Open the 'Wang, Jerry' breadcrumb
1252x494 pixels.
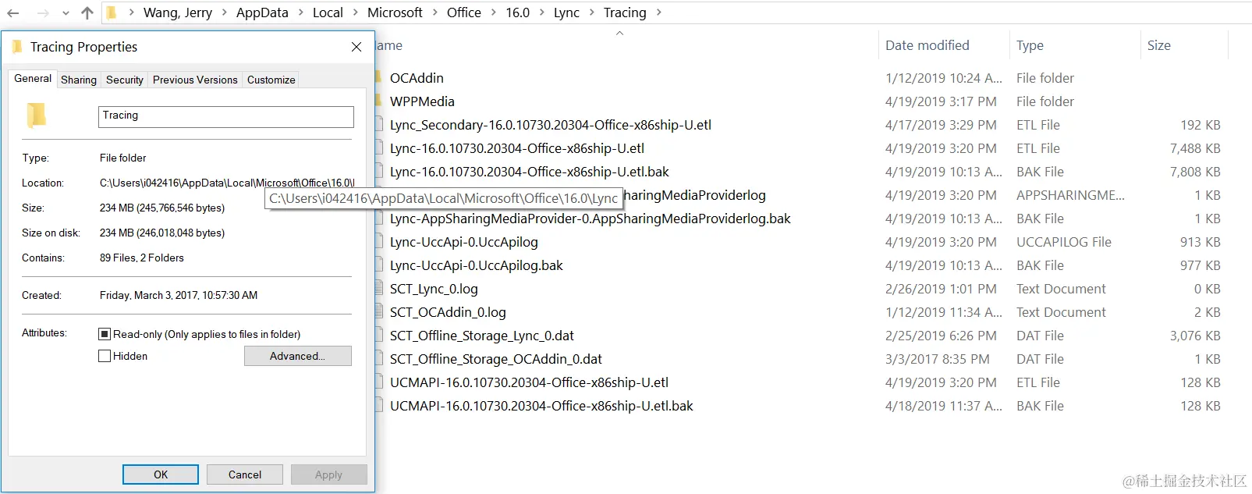(x=178, y=12)
